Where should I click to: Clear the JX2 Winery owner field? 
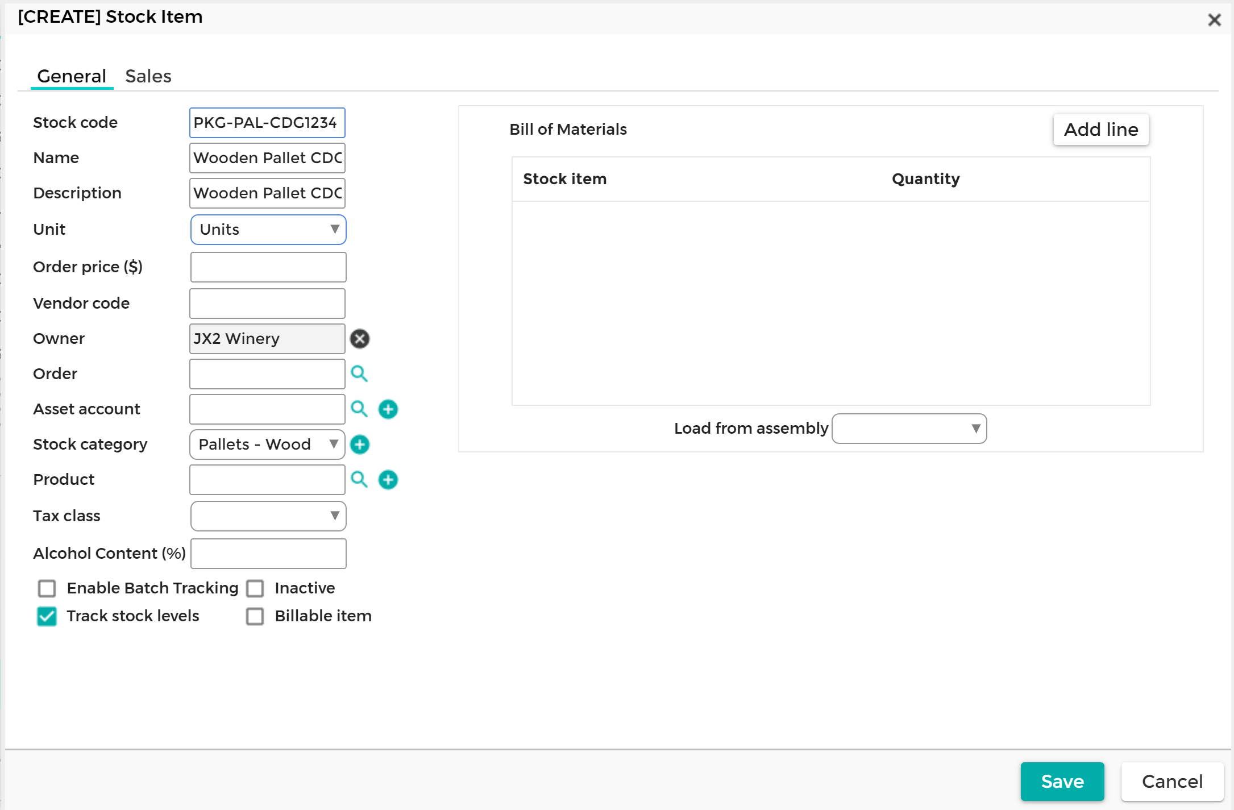coord(359,339)
